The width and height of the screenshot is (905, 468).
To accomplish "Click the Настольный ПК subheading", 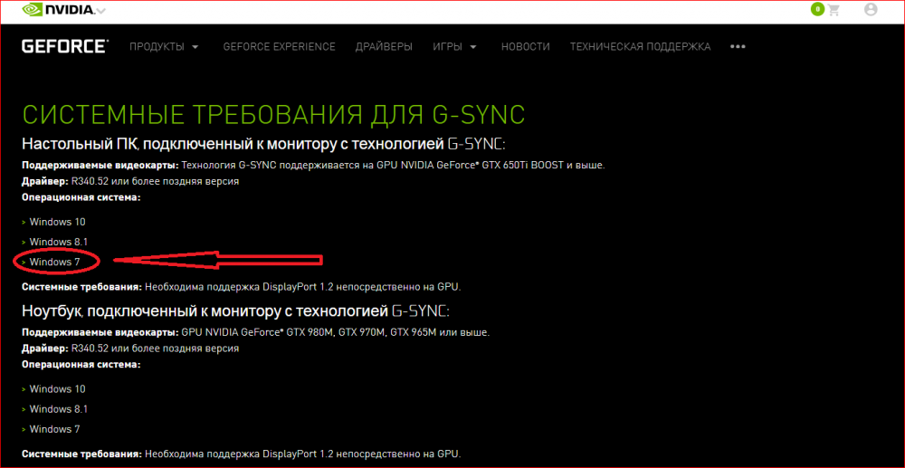I will [263, 144].
